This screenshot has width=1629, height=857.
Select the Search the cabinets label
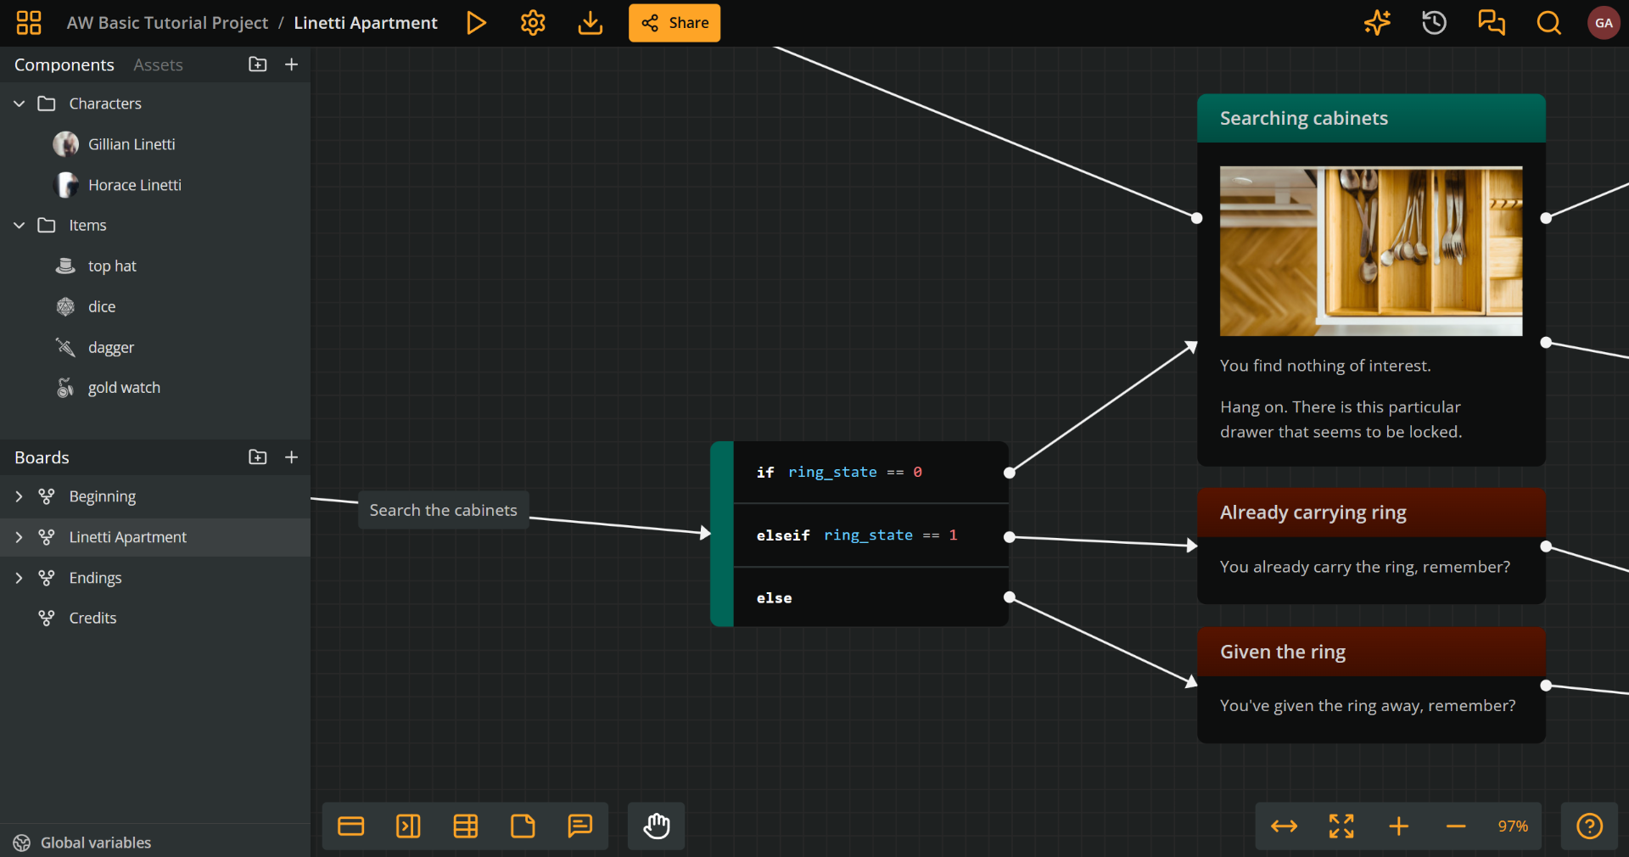[443, 510]
